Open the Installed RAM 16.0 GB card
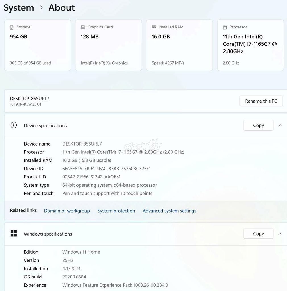This screenshot has height=291, width=287. (179, 45)
